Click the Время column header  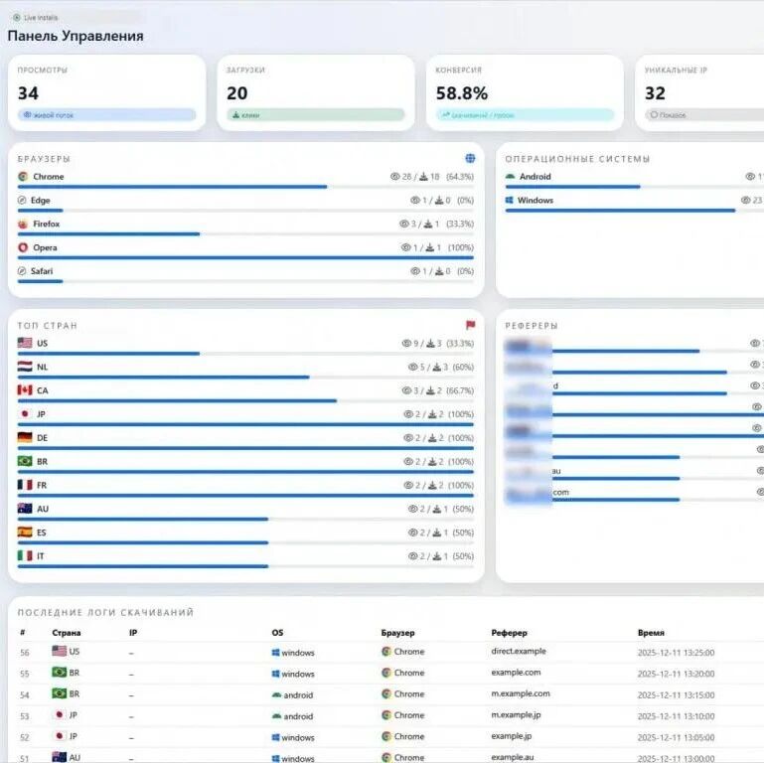click(x=651, y=633)
